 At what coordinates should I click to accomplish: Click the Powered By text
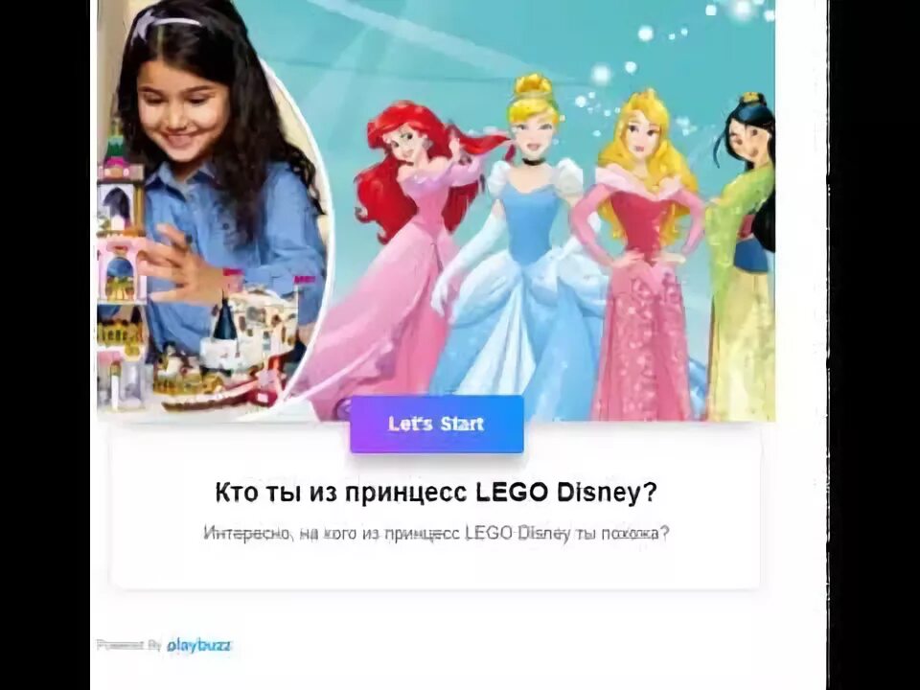[x=128, y=645]
